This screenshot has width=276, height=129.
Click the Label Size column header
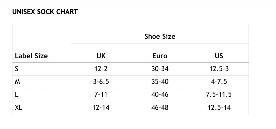point(31,56)
